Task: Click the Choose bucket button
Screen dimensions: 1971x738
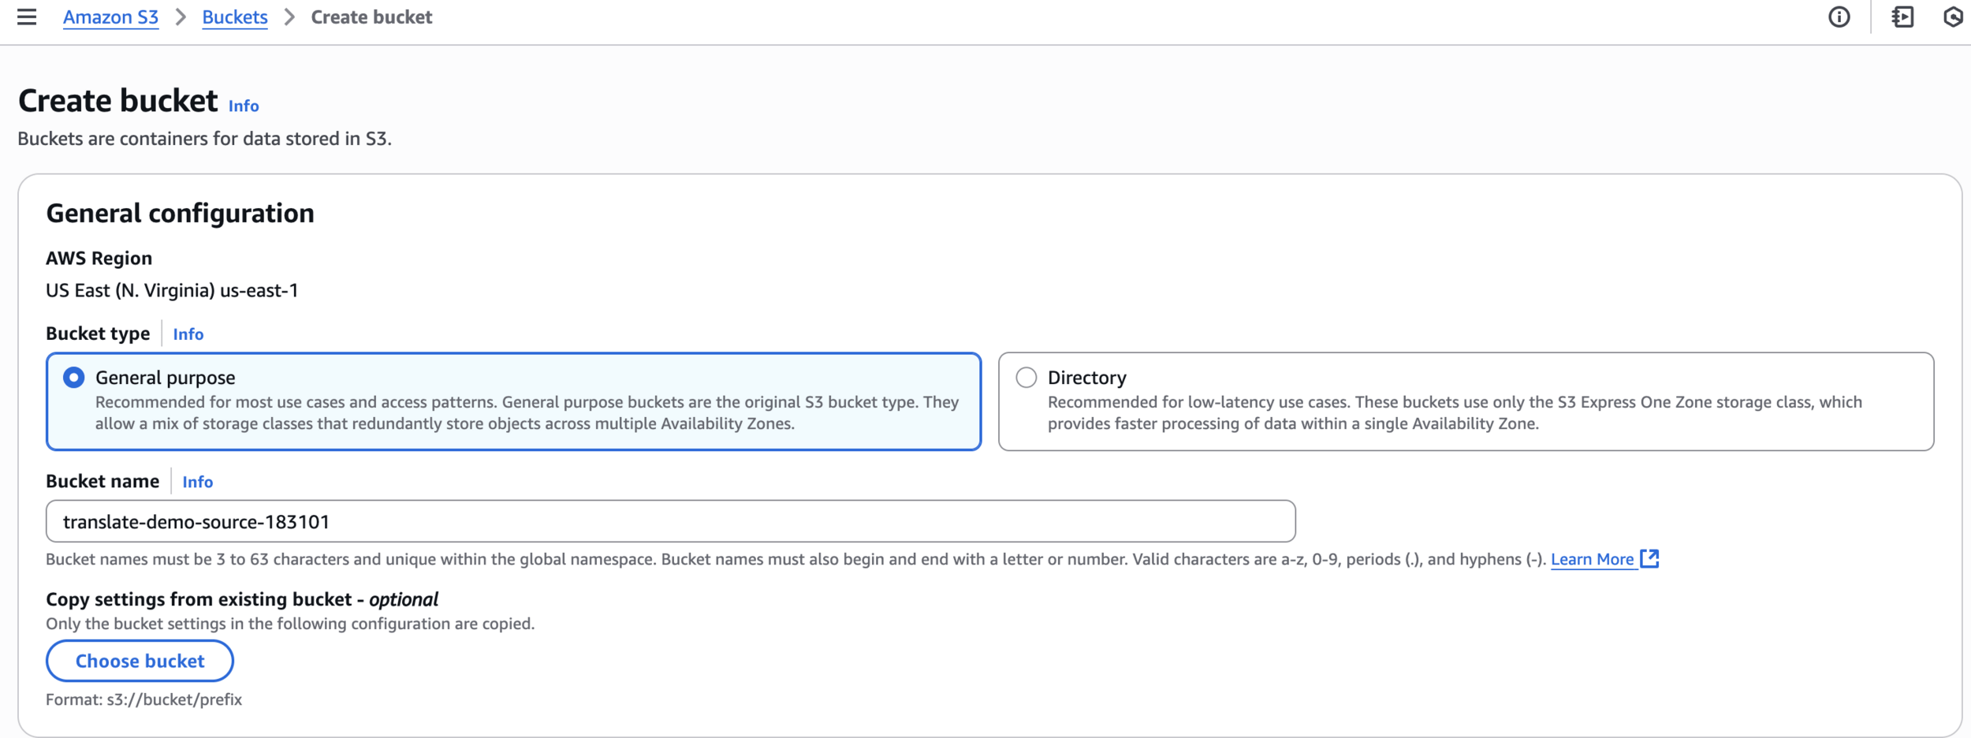Action: click(140, 661)
